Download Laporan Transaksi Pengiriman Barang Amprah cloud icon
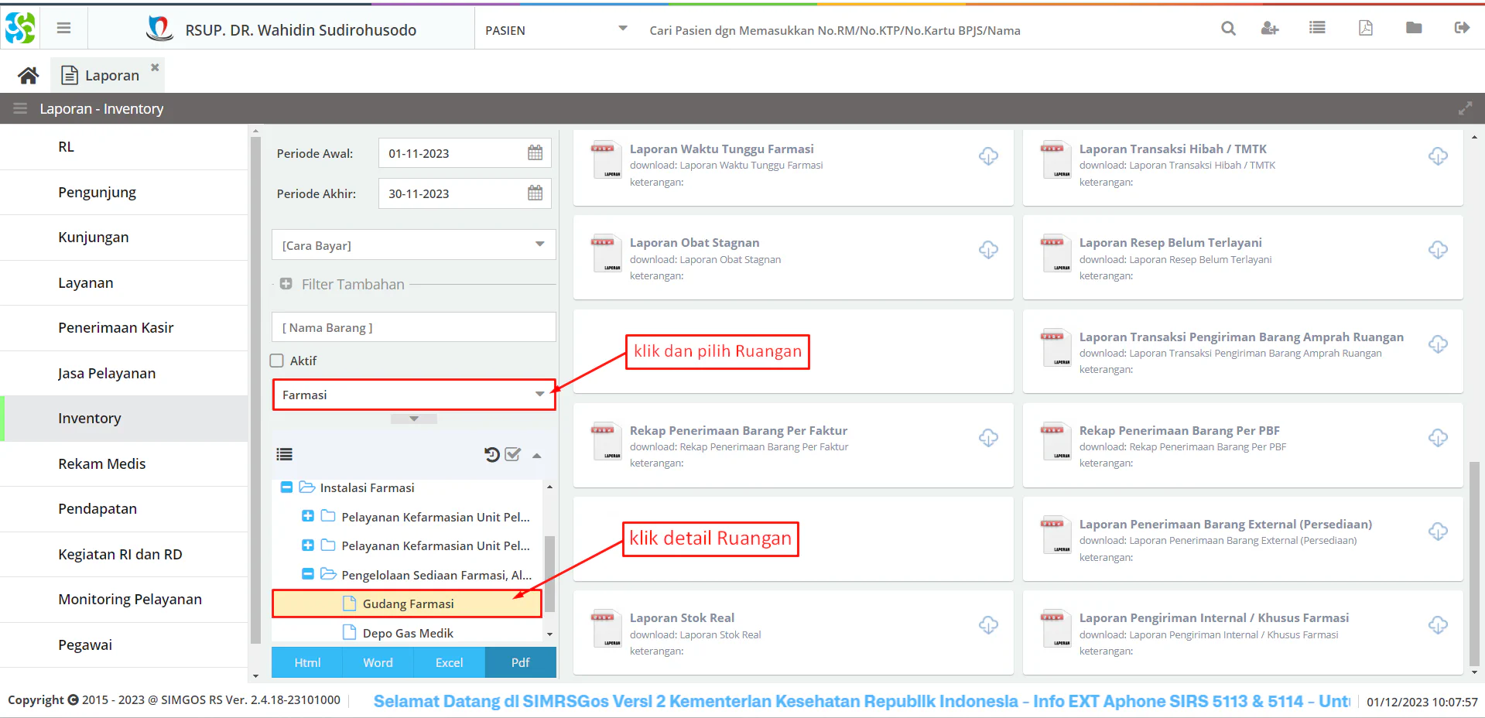1485x718 pixels. pos(1438,344)
